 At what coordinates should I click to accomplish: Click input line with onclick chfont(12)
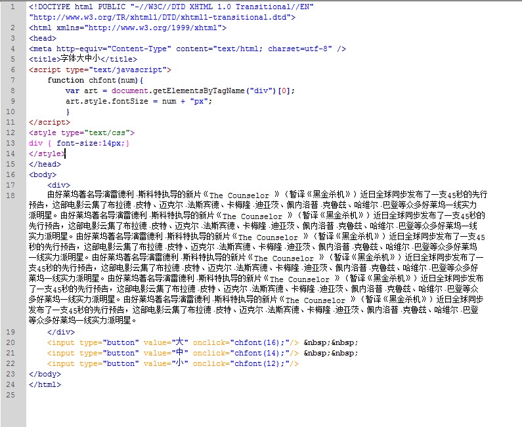tap(173, 363)
